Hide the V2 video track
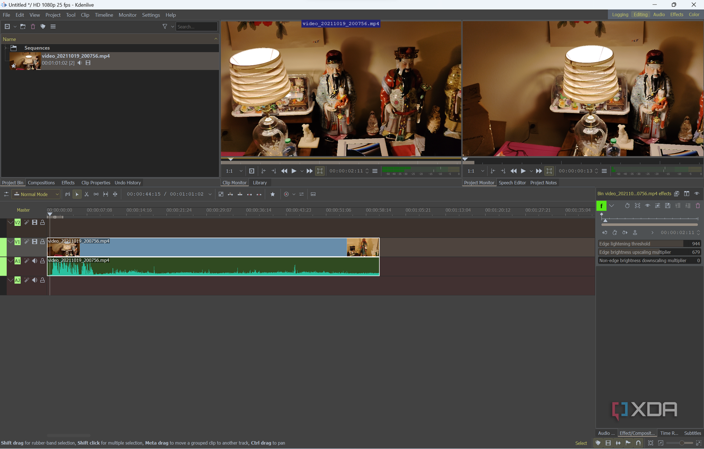Image resolution: width=704 pixels, height=449 pixels. (35, 222)
